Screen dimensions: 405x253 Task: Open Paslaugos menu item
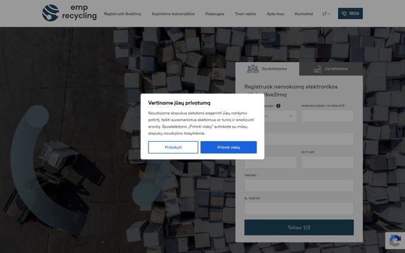(215, 14)
